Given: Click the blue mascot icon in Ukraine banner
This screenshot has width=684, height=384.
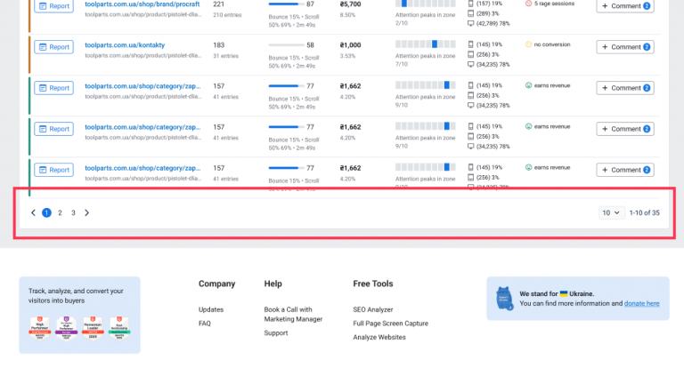Looking at the screenshot, I should click(x=504, y=299).
